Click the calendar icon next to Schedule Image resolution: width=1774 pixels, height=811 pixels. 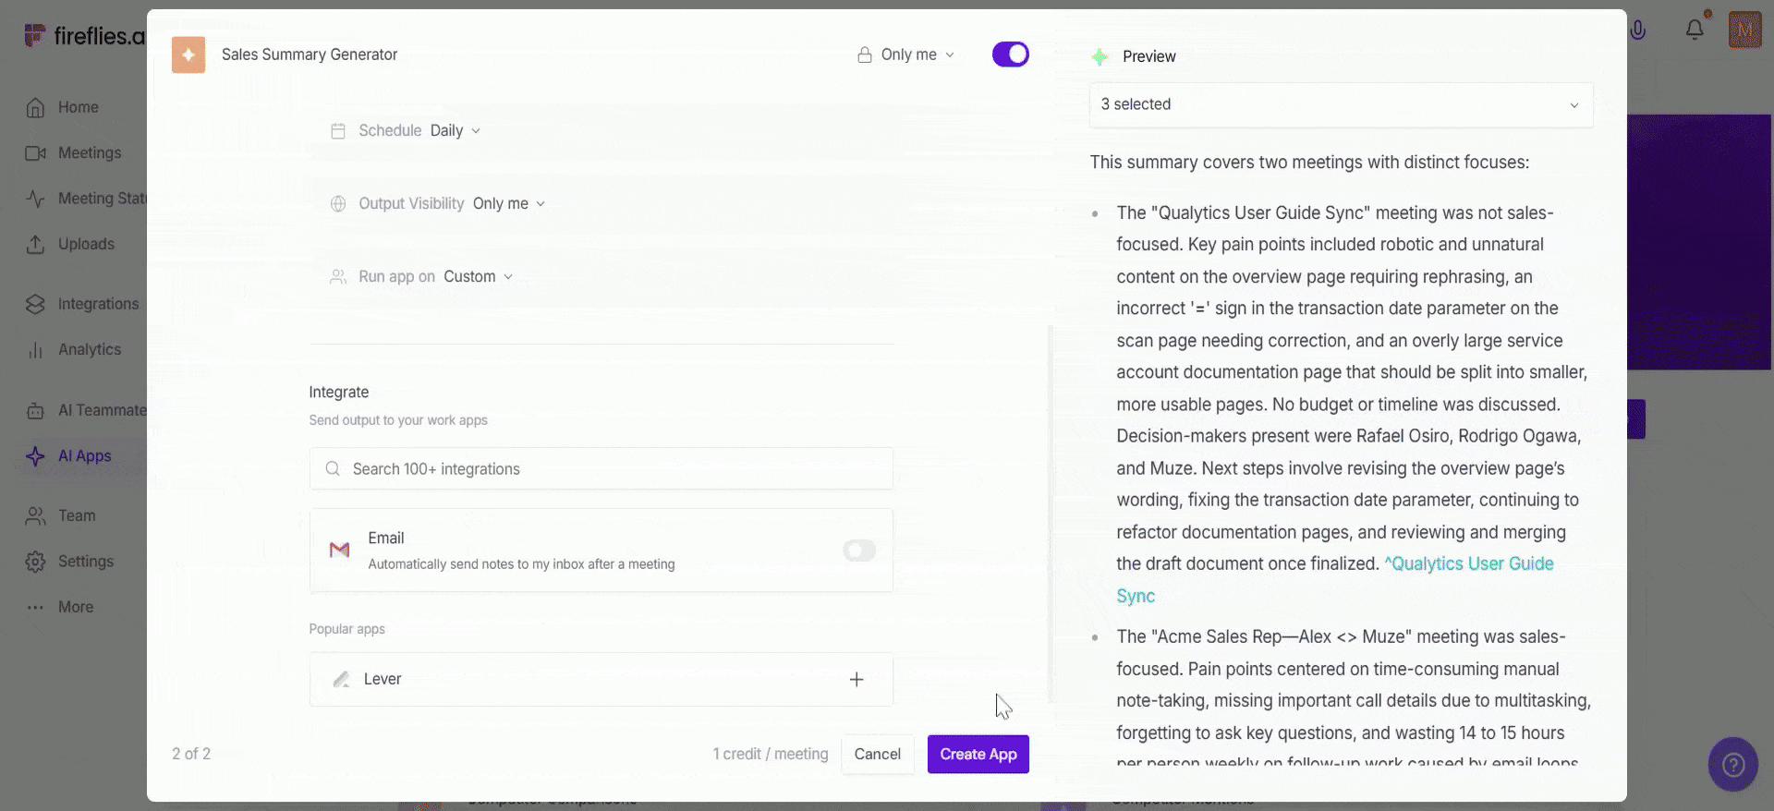(x=338, y=131)
